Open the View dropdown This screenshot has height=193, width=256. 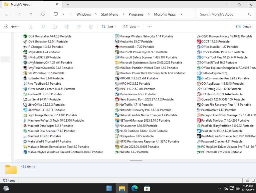[131, 27]
